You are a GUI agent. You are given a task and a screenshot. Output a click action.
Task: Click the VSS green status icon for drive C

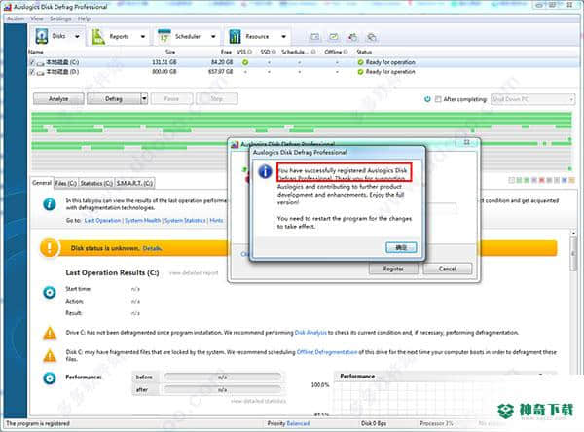[x=245, y=62]
